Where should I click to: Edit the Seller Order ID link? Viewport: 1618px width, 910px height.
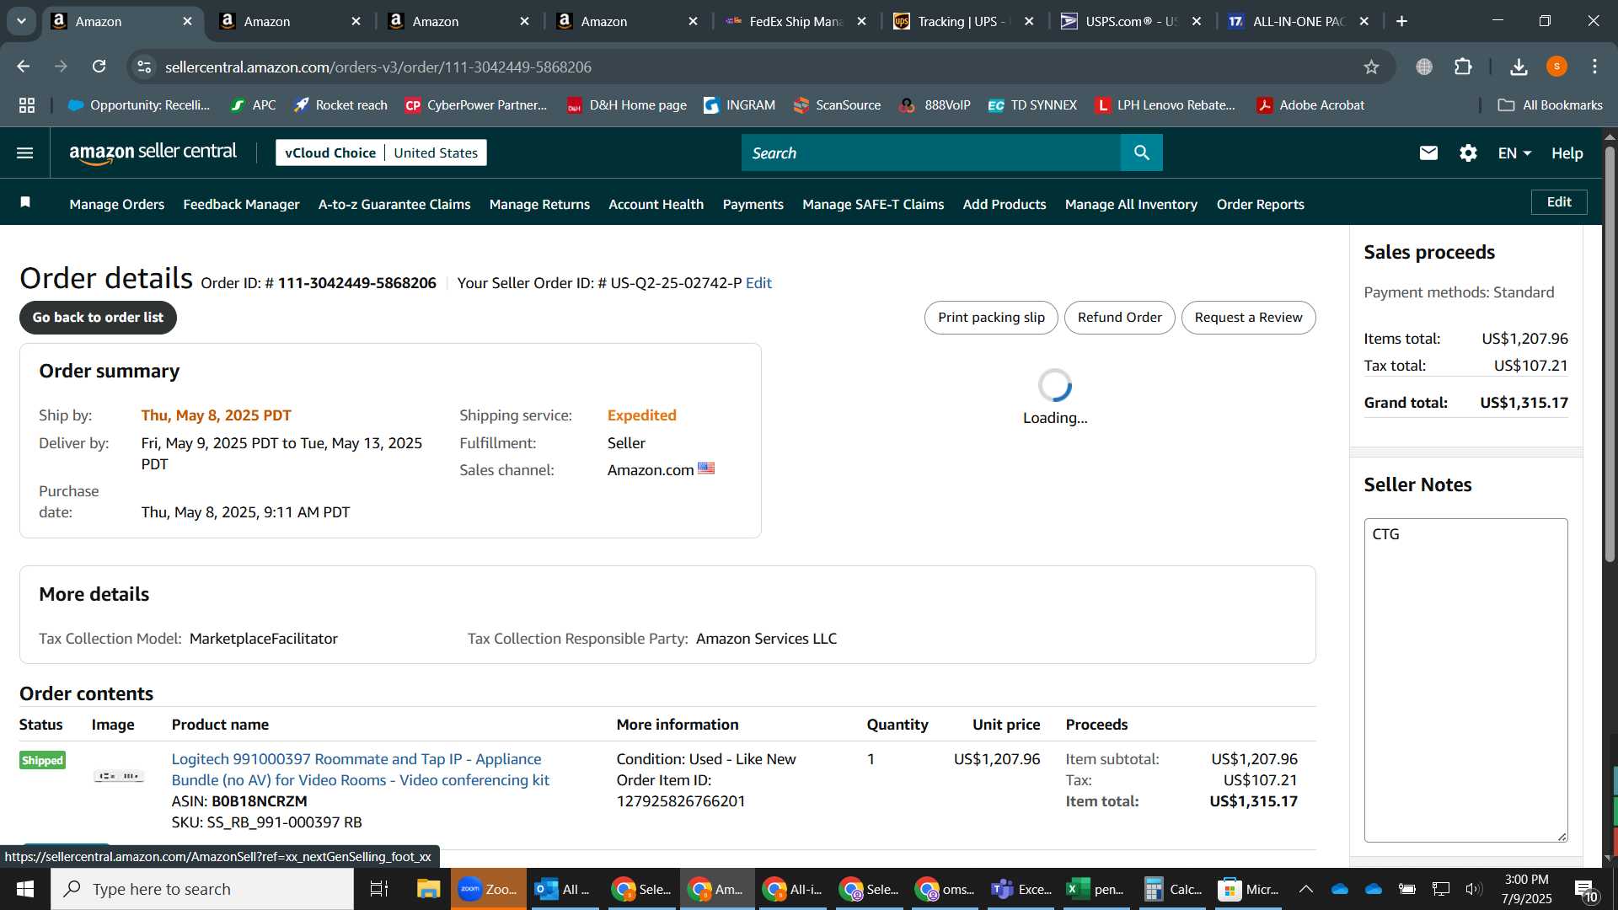758,283
